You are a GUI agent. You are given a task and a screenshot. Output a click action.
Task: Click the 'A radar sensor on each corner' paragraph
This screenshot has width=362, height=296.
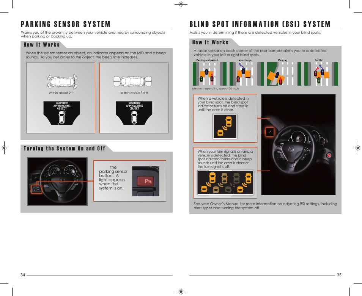[x=260, y=53]
